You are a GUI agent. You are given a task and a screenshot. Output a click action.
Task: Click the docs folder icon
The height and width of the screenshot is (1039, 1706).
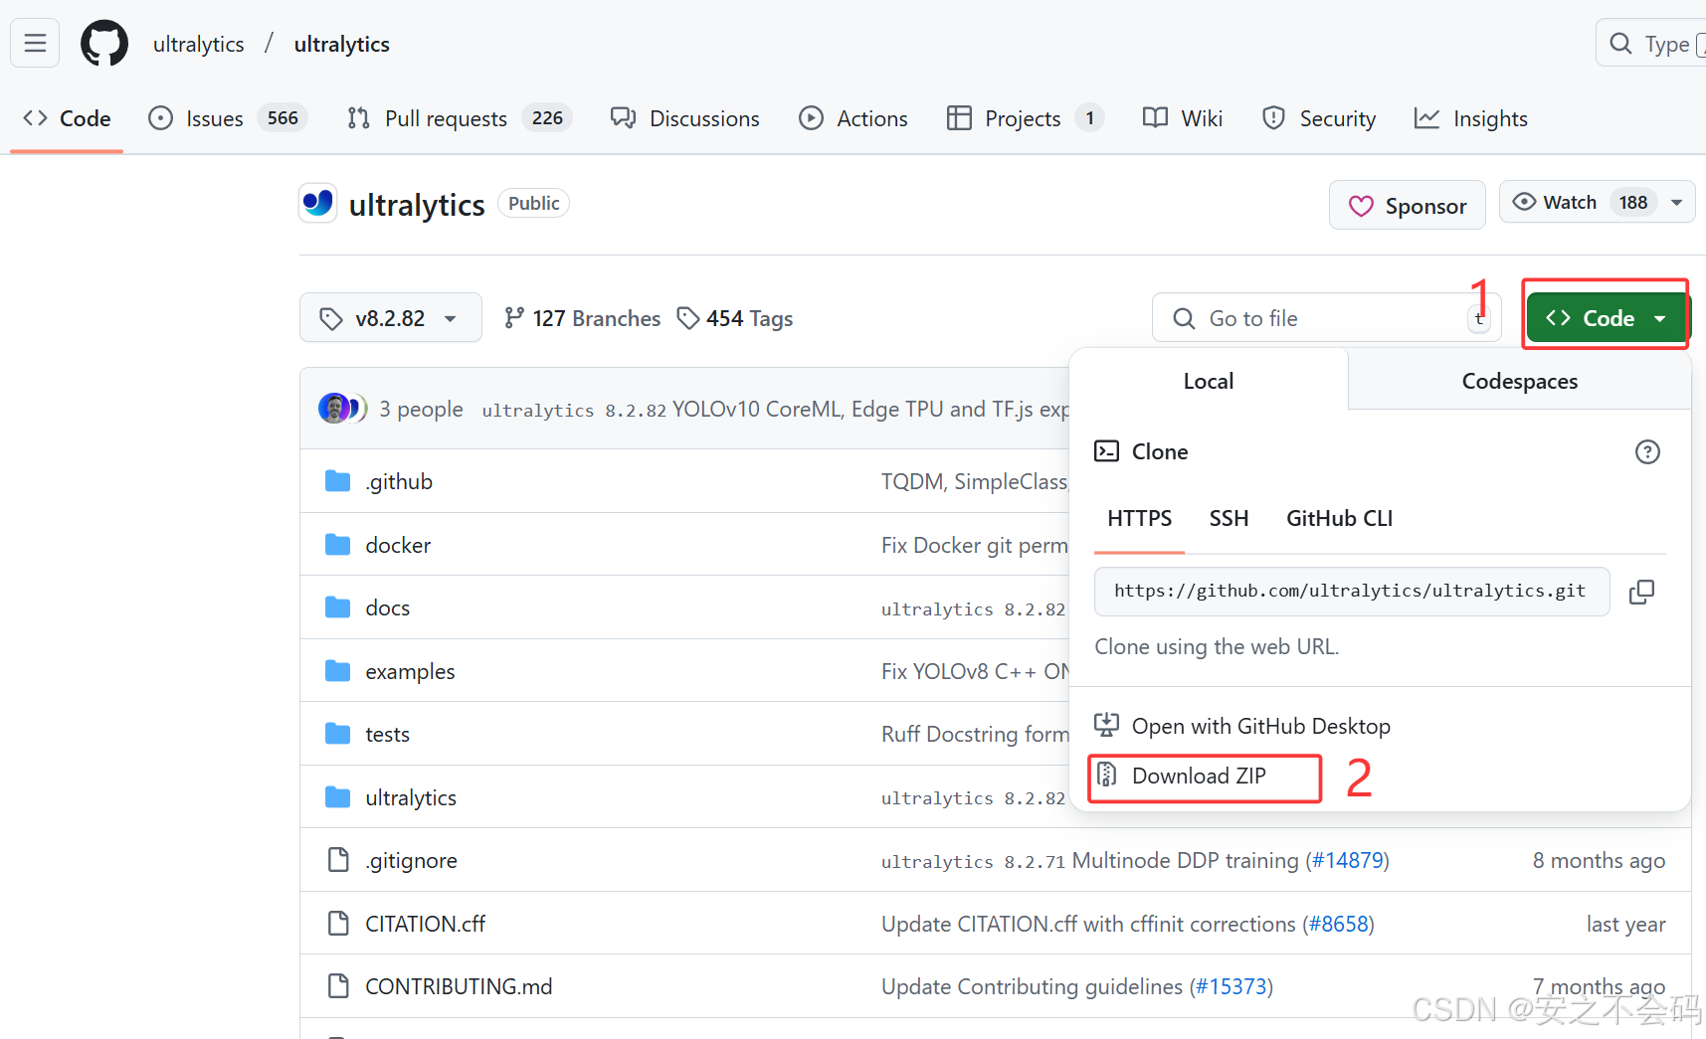(338, 607)
